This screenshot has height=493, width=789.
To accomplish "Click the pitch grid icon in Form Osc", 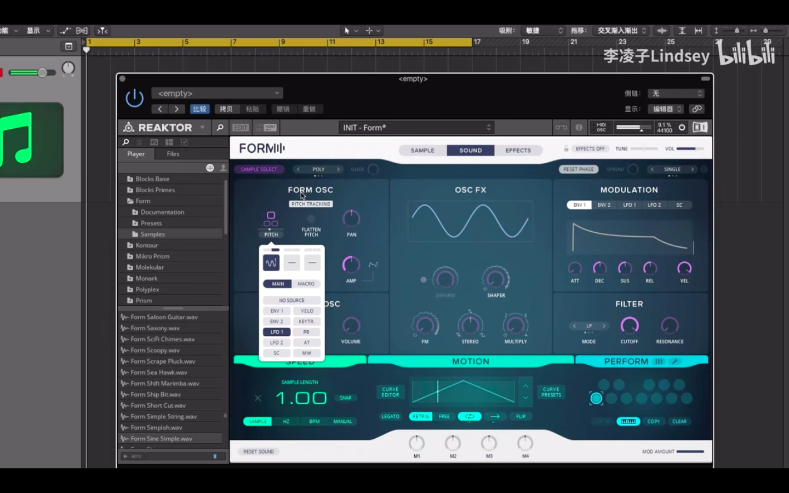I will (271, 219).
